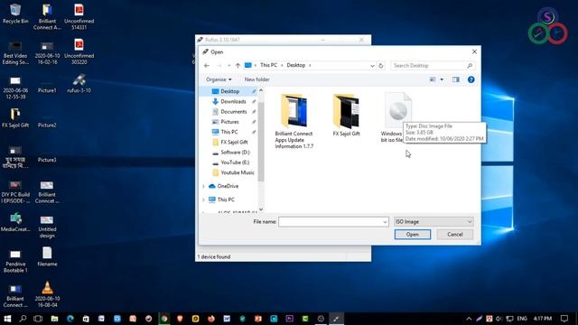Change the view using the view icon
Viewport: 578px width, 325px height.
[433, 79]
